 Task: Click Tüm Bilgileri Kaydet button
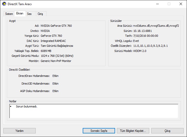tap(133, 131)
